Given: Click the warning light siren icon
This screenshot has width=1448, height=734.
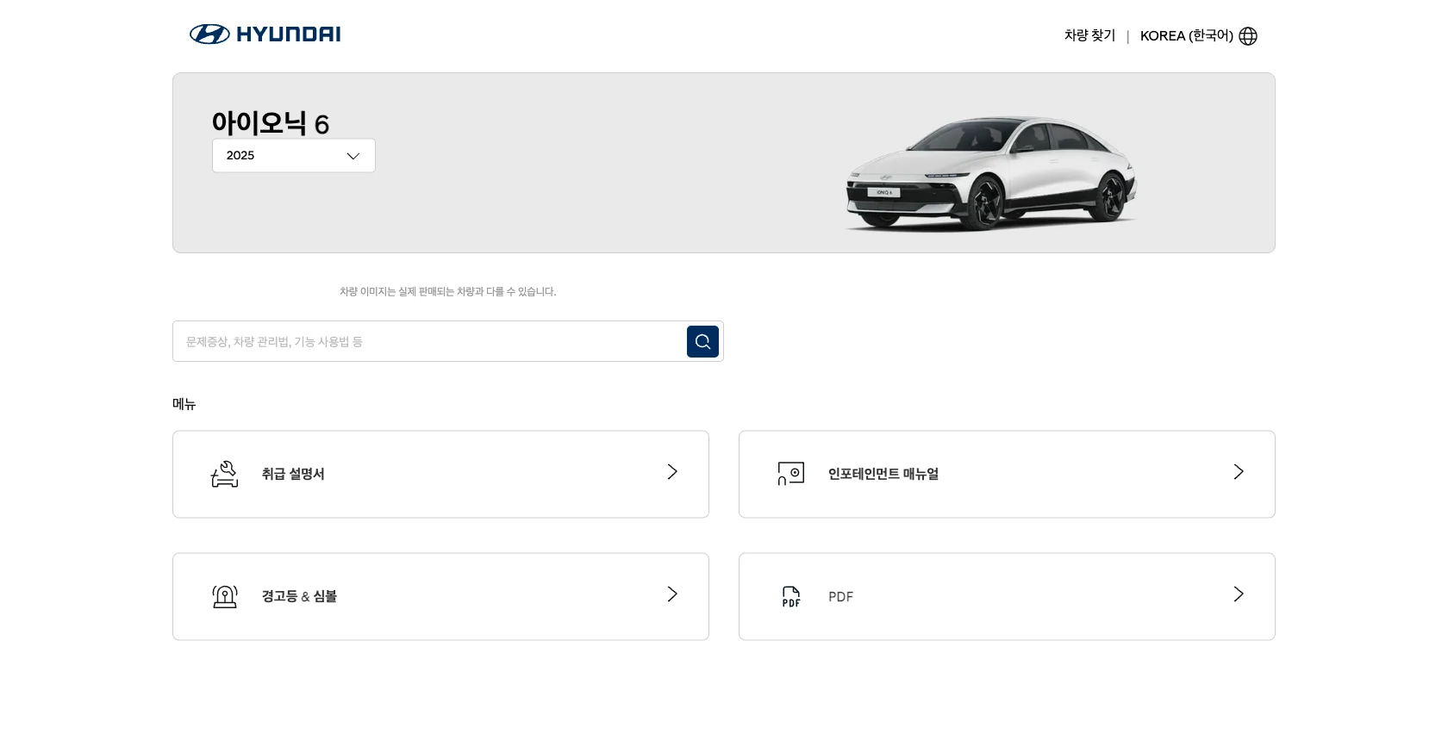Looking at the screenshot, I should pos(225,596).
